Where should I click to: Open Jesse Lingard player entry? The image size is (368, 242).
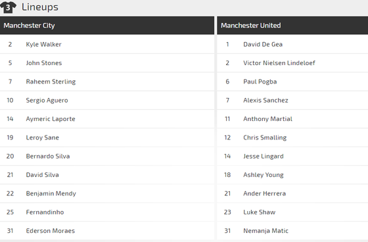[x=264, y=157]
